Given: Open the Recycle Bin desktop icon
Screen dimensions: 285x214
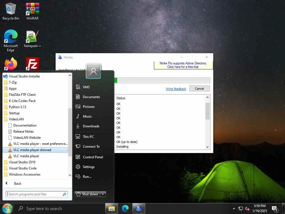Looking at the screenshot, I should (11, 11).
